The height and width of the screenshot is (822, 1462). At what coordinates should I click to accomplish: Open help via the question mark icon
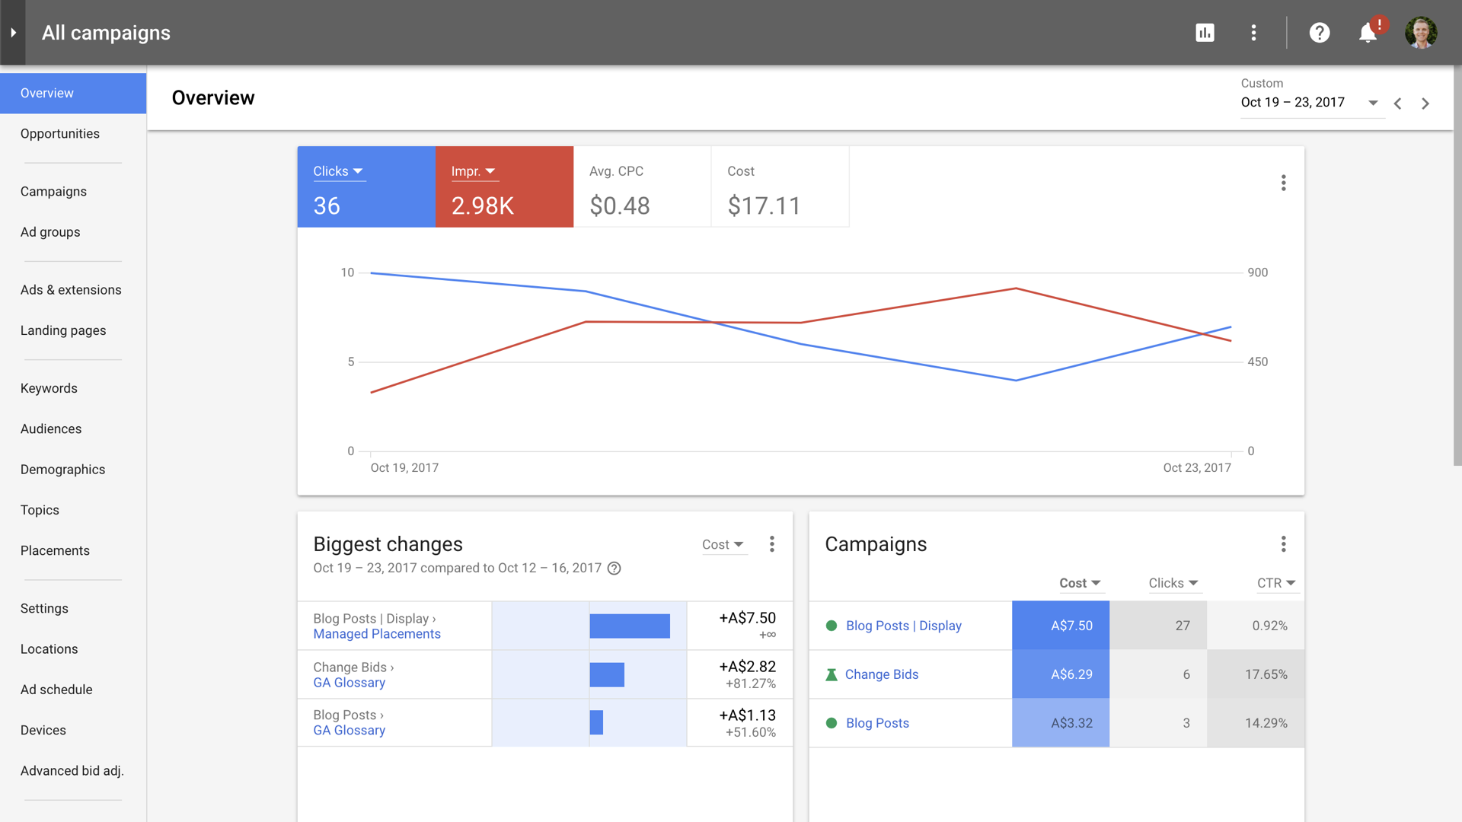(x=1320, y=33)
